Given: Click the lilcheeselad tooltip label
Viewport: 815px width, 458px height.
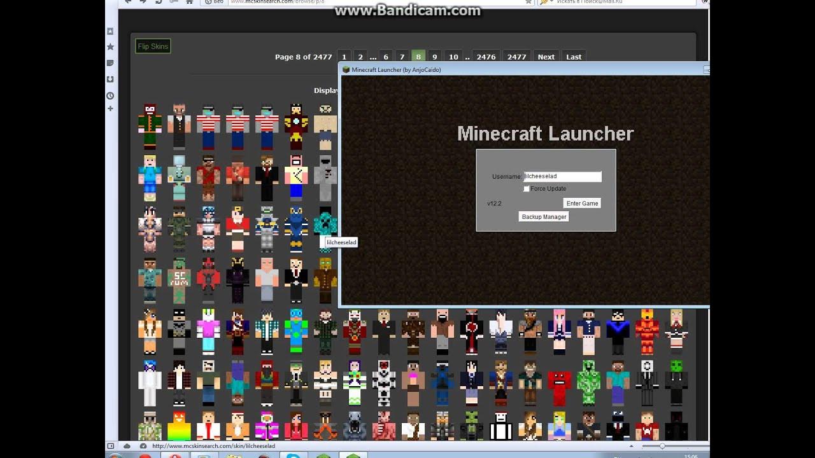Looking at the screenshot, I should coord(341,242).
